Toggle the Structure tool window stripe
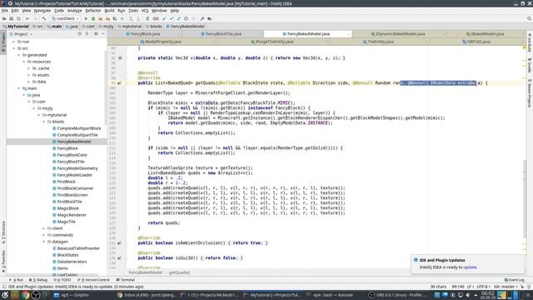 pyautogui.click(x=3, y=232)
